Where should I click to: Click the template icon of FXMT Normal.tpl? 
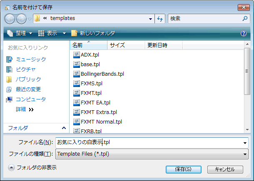coord(77,122)
